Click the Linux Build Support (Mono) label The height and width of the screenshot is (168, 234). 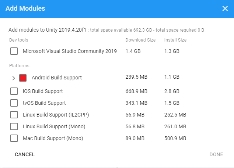(x=54, y=126)
